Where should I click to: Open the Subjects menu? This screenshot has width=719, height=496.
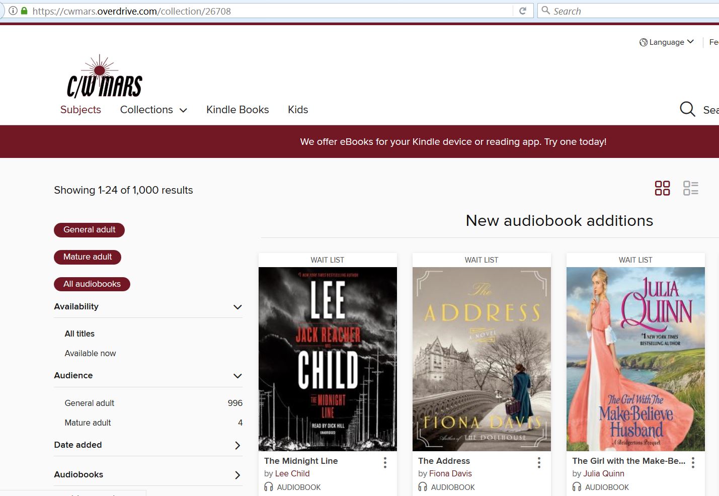(x=81, y=110)
